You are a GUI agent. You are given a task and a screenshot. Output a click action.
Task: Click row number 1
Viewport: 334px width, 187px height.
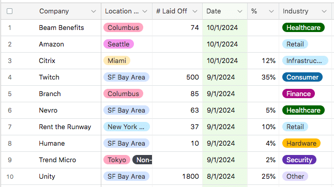tap(10, 28)
